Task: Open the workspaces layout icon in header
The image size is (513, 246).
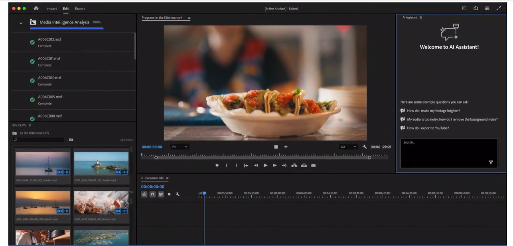Action: point(464,8)
